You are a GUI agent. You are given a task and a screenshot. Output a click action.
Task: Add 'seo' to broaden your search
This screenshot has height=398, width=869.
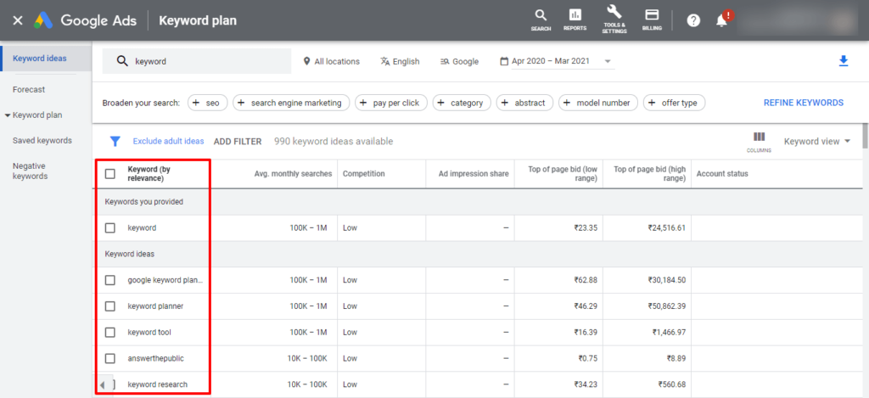(x=208, y=103)
